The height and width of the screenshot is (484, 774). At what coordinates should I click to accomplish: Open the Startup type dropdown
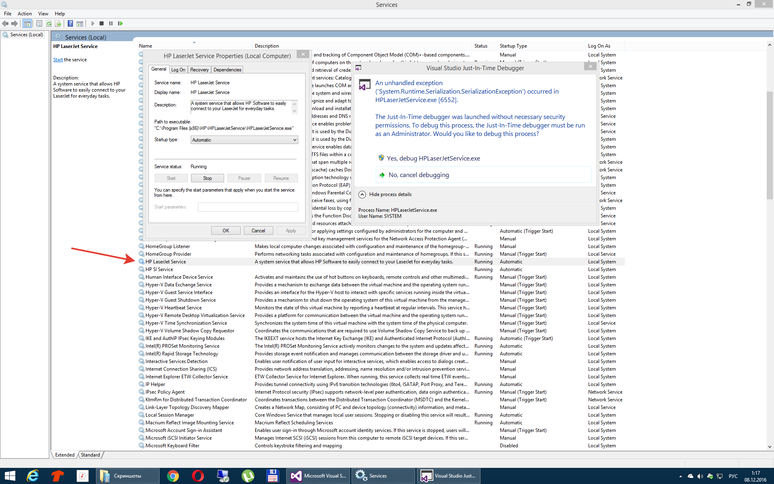point(244,140)
